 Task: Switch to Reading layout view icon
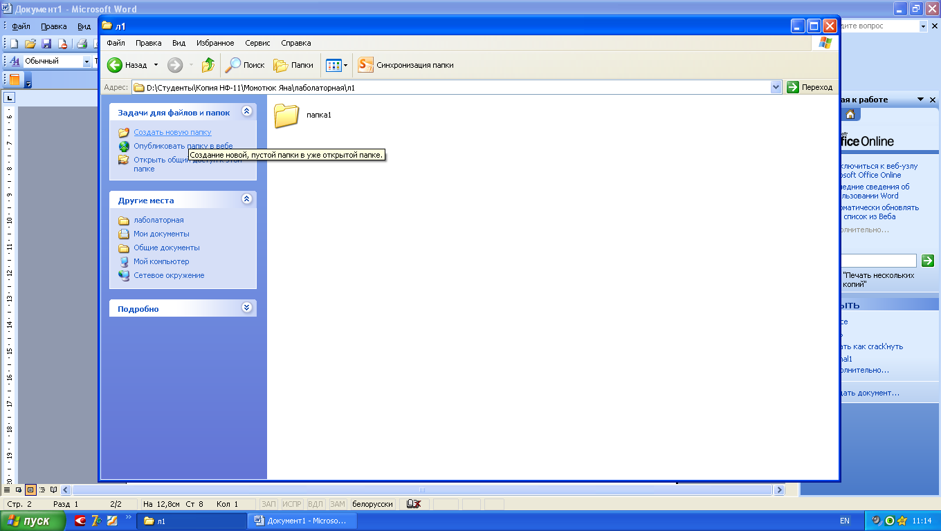click(53, 490)
